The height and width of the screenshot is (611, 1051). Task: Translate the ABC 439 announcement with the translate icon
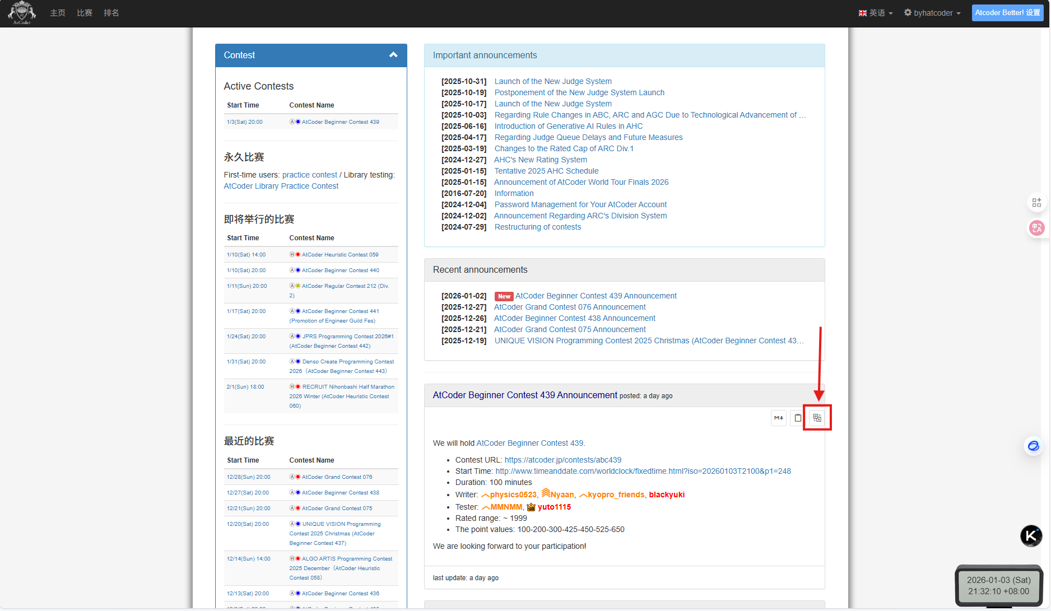pyautogui.click(x=817, y=418)
